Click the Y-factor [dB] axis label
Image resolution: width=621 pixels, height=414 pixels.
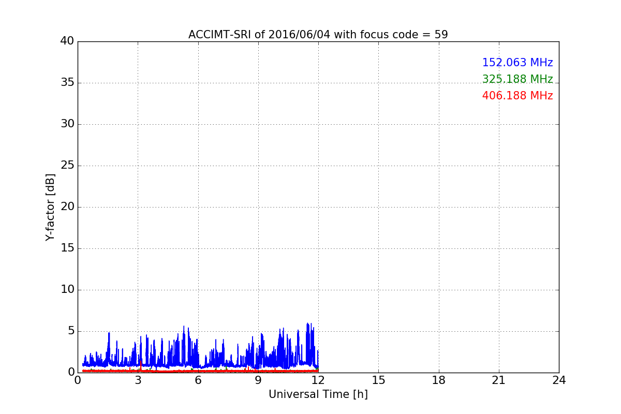(50, 207)
